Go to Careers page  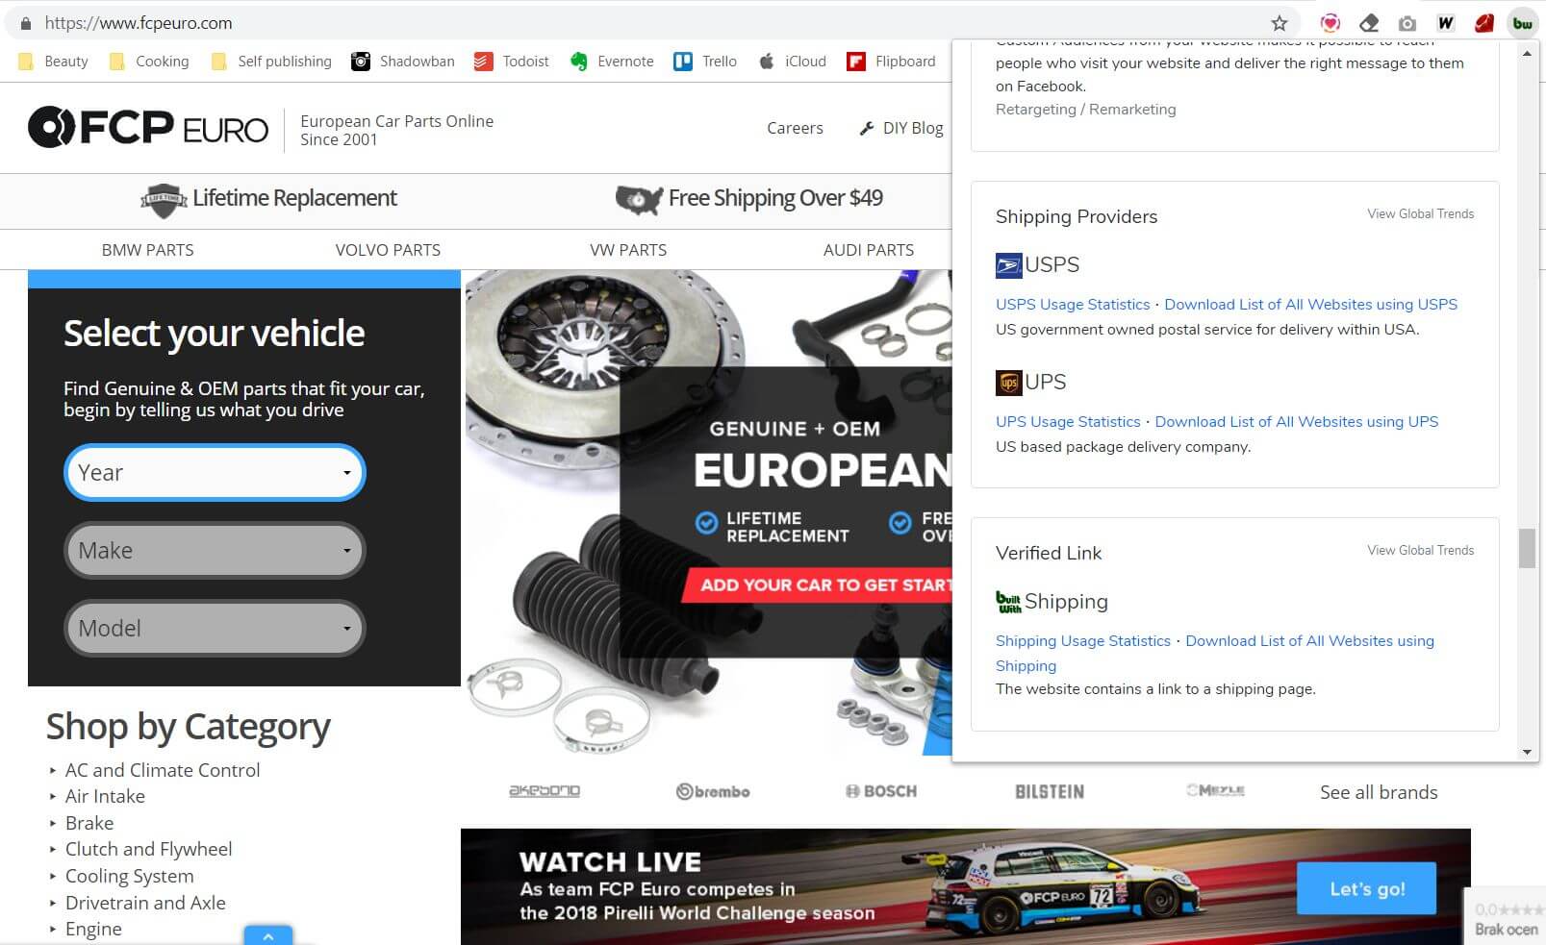pos(795,128)
